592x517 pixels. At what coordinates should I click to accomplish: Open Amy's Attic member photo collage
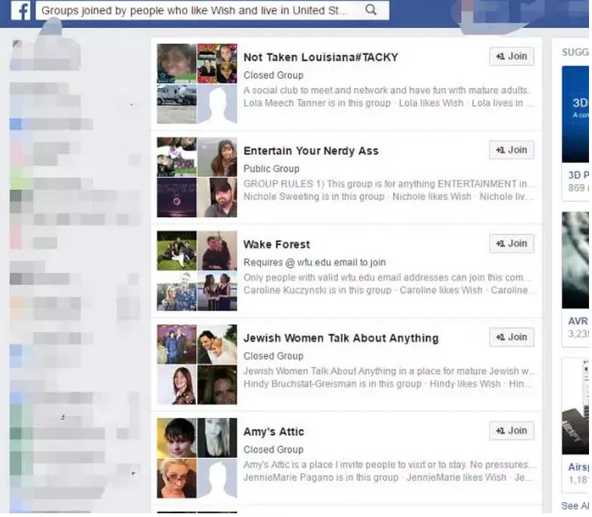point(197,458)
